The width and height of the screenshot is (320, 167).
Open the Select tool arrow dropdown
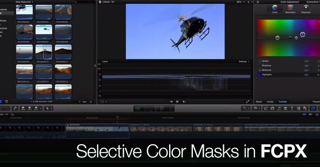coord(48,108)
